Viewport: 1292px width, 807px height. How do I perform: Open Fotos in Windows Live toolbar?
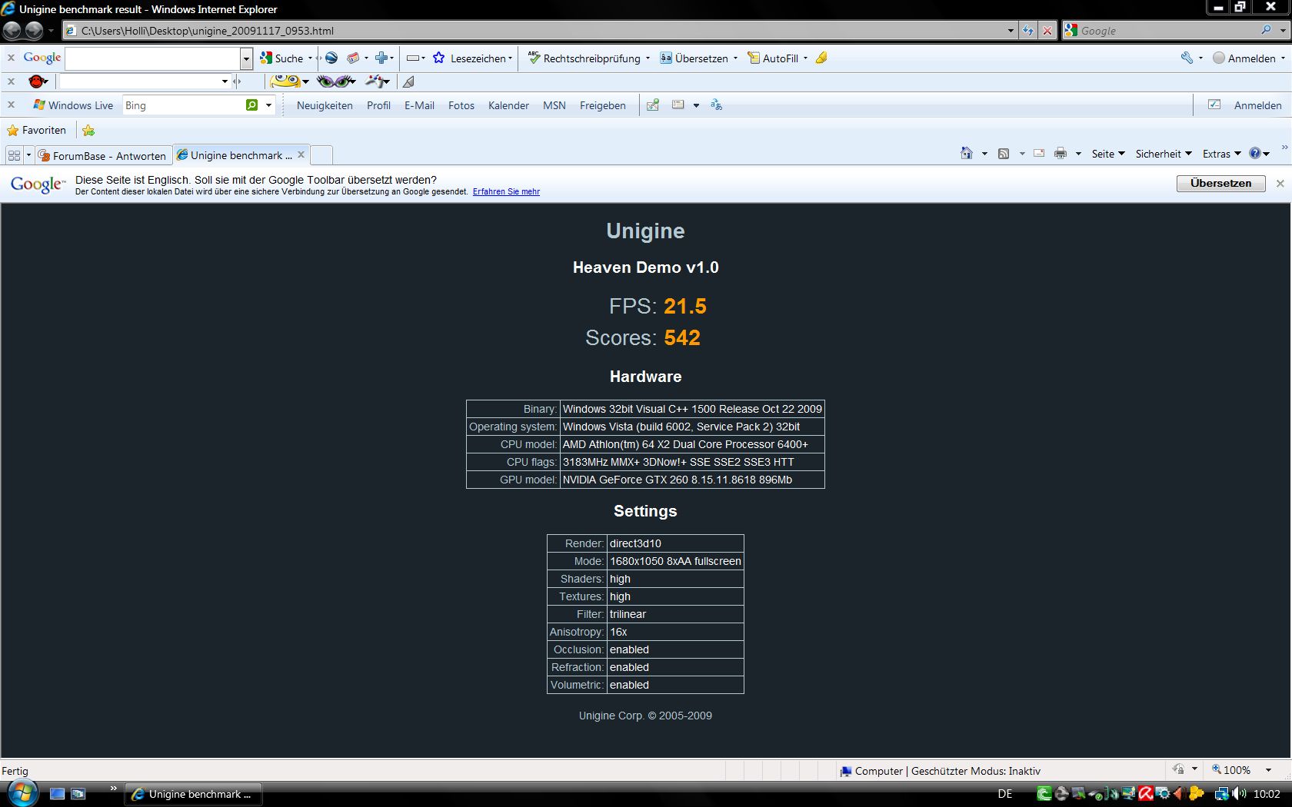coord(461,105)
